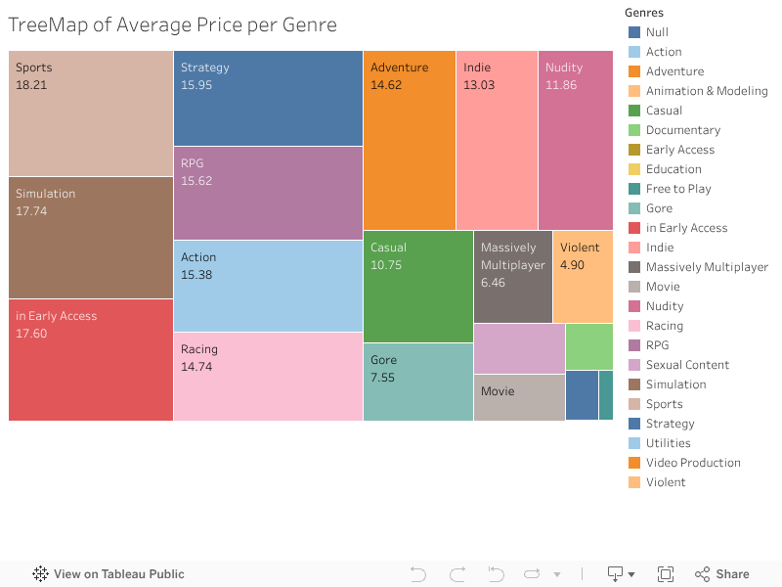Image resolution: width=782 pixels, height=587 pixels.
Task: Click the Undo arrow icon
Action: pos(418,574)
